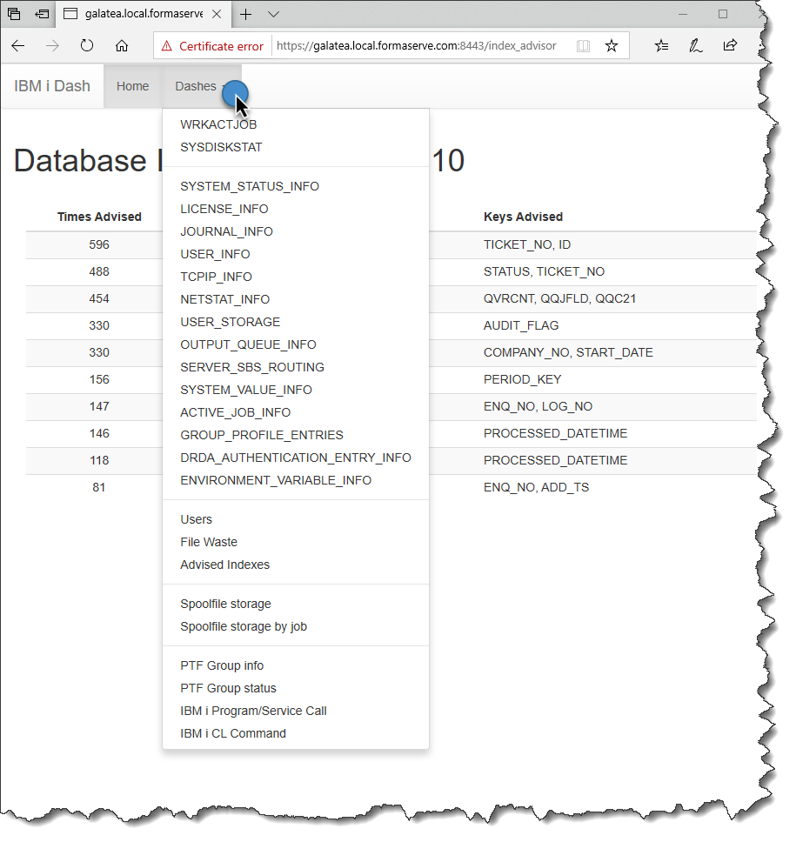Select PTF Group status entry
The width and height of the screenshot is (796, 842).
228,688
